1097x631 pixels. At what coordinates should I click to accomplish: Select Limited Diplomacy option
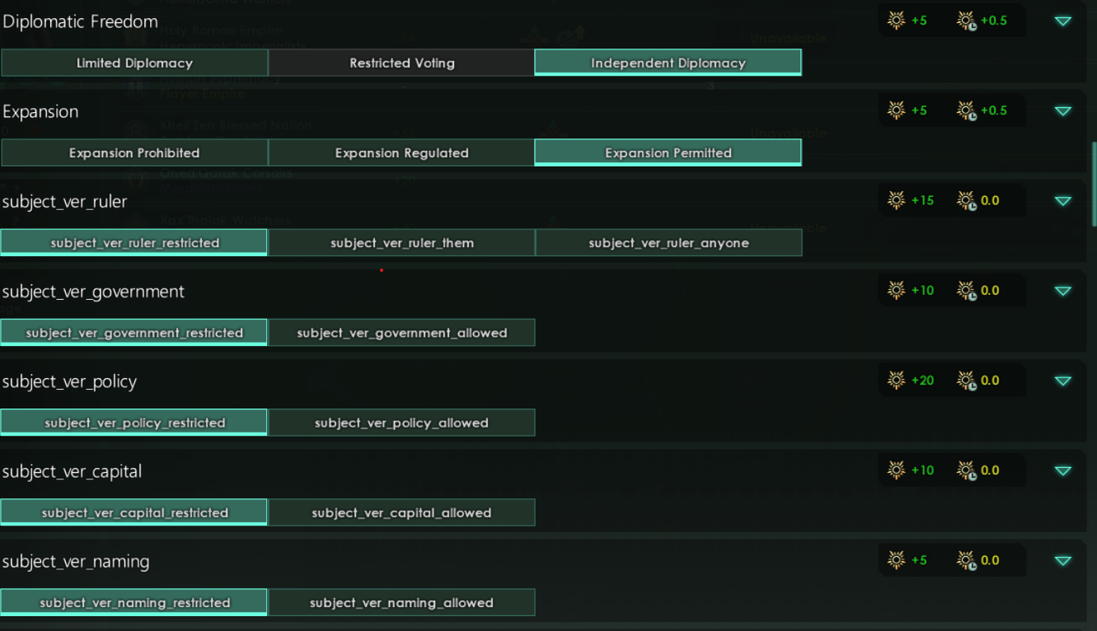pyautogui.click(x=134, y=63)
